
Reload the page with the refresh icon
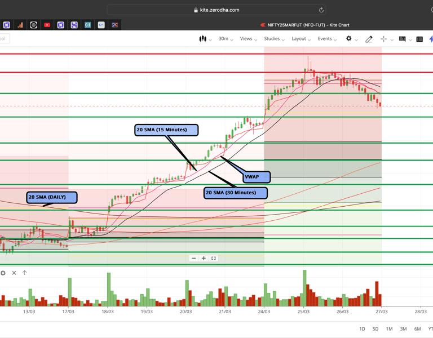click(321, 10)
